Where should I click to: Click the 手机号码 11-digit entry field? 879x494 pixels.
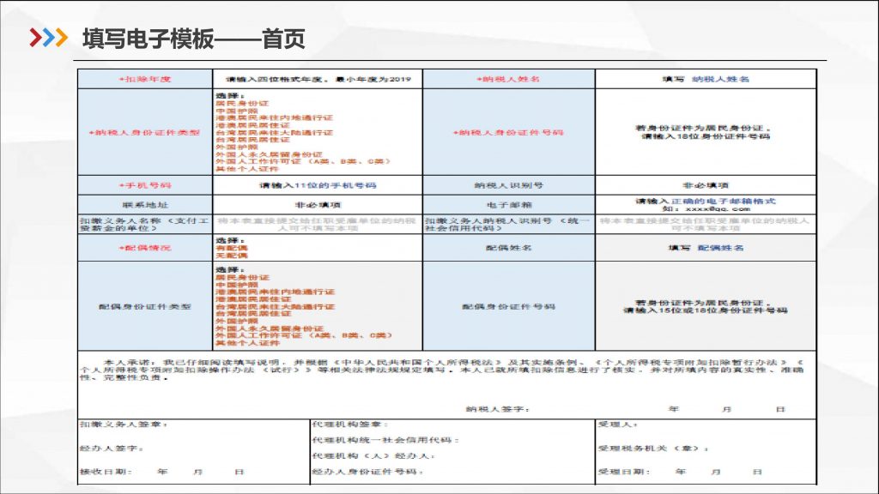pyautogui.click(x=318, y=184)
